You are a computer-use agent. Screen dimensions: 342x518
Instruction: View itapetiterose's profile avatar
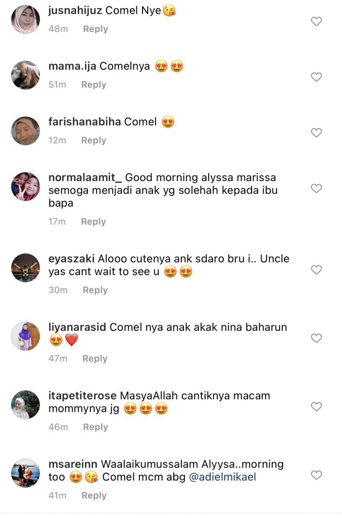point(25,405)
